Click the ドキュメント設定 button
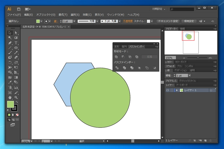 click(x=168, y=21)
